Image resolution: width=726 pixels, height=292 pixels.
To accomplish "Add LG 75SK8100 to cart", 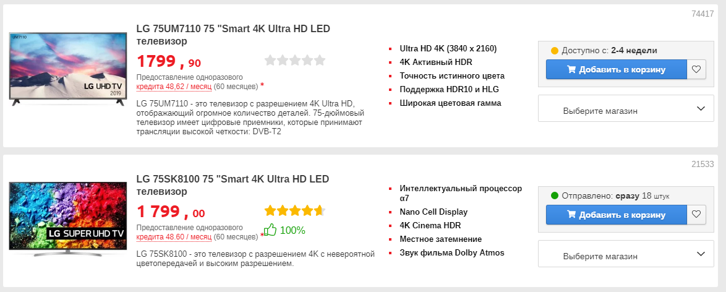I will coord(616,215).
